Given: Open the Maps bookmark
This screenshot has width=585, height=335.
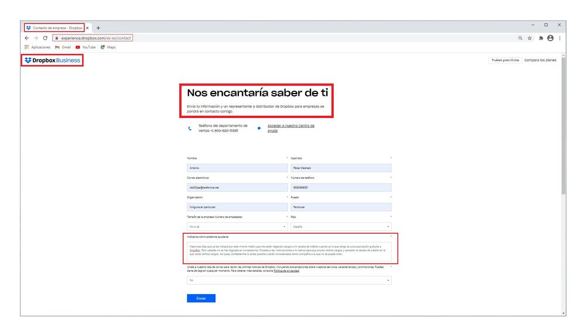Looking at the screenshot, I should (x=108, y=47).
